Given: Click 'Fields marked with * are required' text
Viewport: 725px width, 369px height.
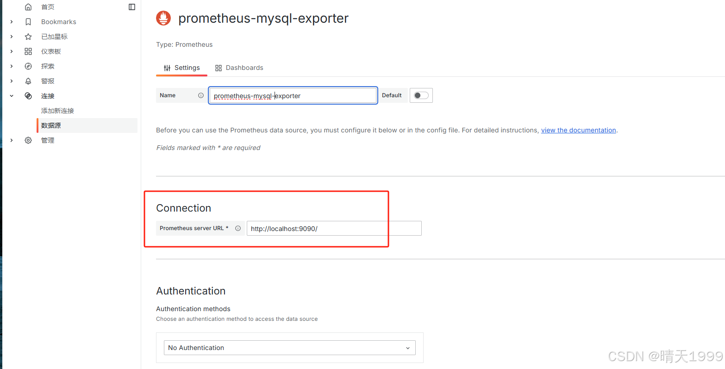Looking at the screenshot, I should pyautogui.click(x=208, y=148).
